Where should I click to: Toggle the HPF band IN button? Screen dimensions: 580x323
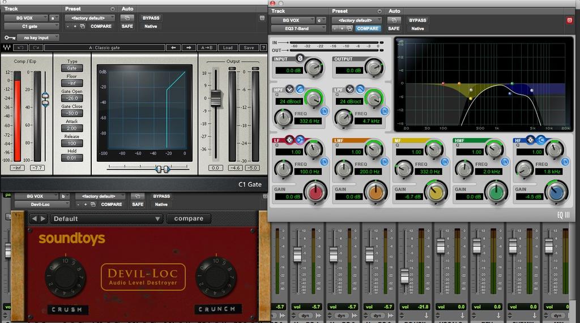pyautogui.click(x=324, y=111)
